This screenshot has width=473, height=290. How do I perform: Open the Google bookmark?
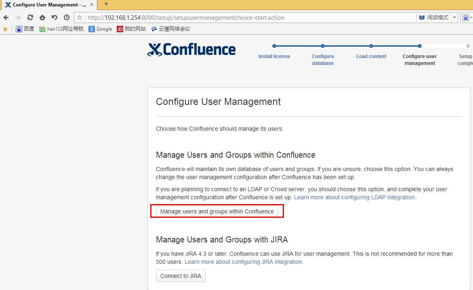[100, 29]
